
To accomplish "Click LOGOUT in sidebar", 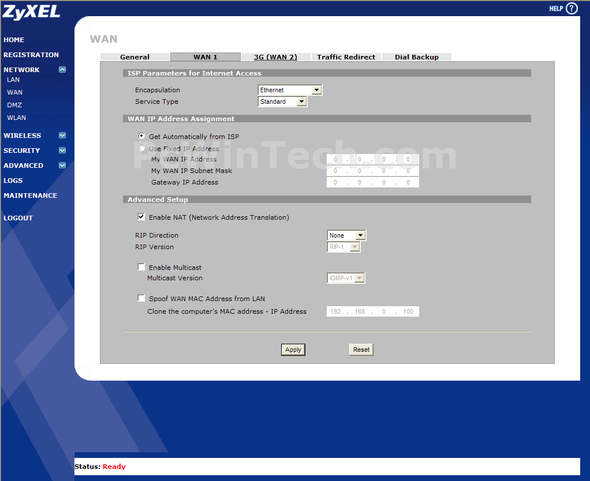I will tap(18, 219).
